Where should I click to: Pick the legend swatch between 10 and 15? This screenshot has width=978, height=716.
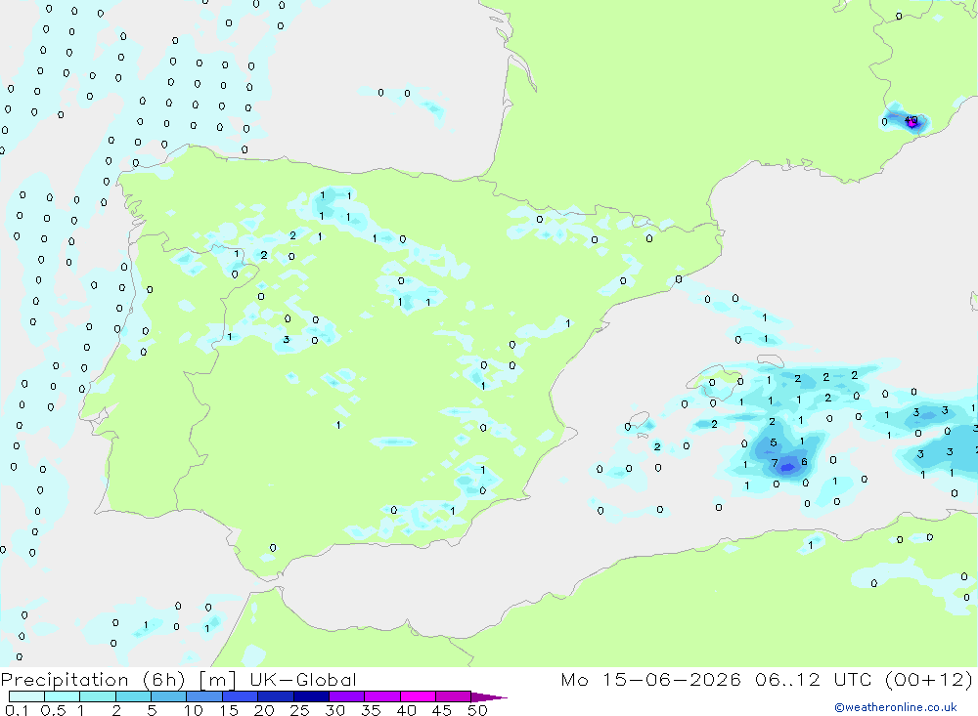(204, 696)
